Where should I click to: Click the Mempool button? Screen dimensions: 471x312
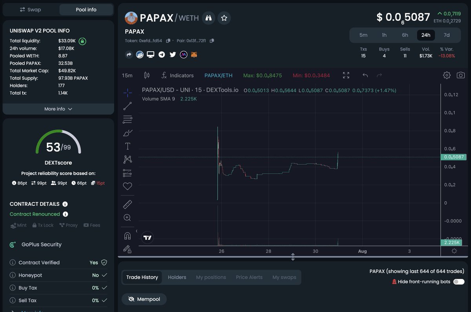click(x=144, y=299)
